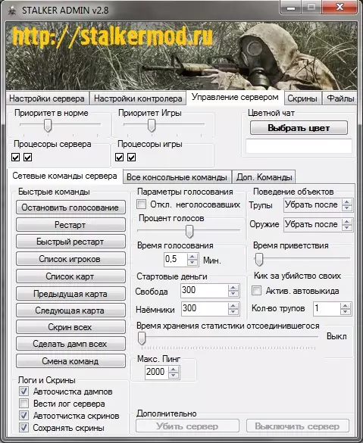Toggle first Процесоры игры checkbox
This screenshot has width=363, height=443.
pyautogui.click(x=119, y=158)
